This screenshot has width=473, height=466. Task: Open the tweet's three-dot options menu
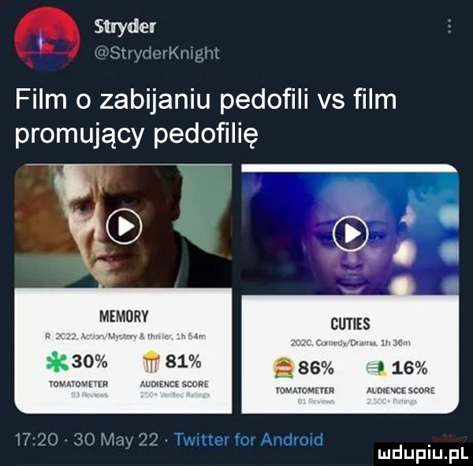point(449,27)
